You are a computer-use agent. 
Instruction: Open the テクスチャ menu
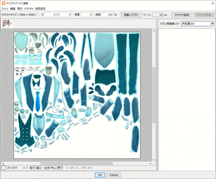coord(29,9)
